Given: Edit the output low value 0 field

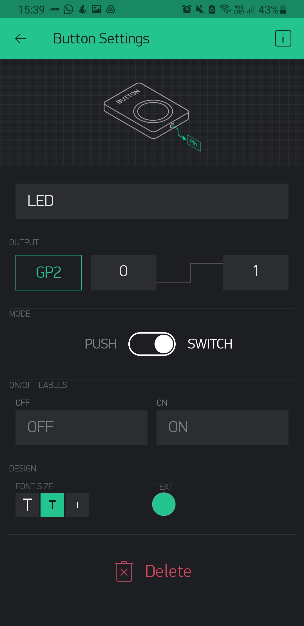Looking at the screenshot, I should (x=123, y=272).
